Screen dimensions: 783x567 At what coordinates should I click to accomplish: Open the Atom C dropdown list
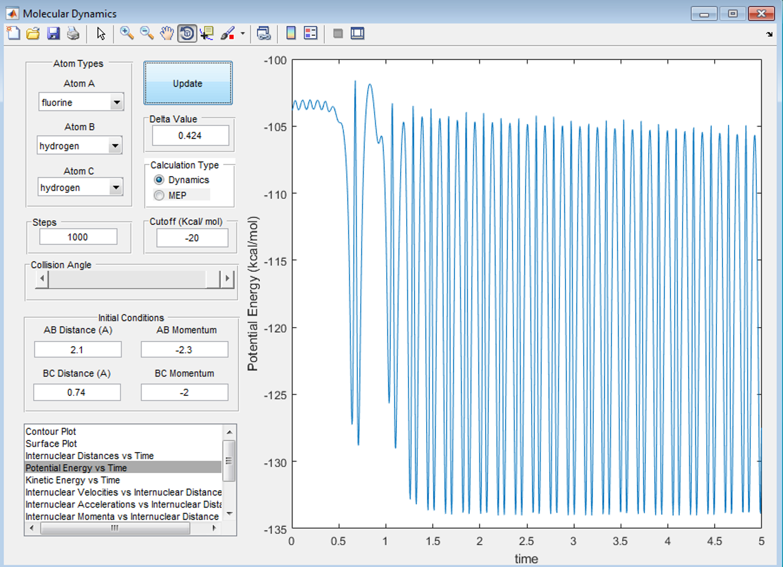coord(115,188)
